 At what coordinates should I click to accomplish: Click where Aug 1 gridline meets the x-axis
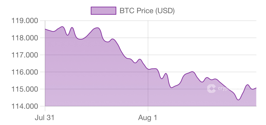point(148,106)
